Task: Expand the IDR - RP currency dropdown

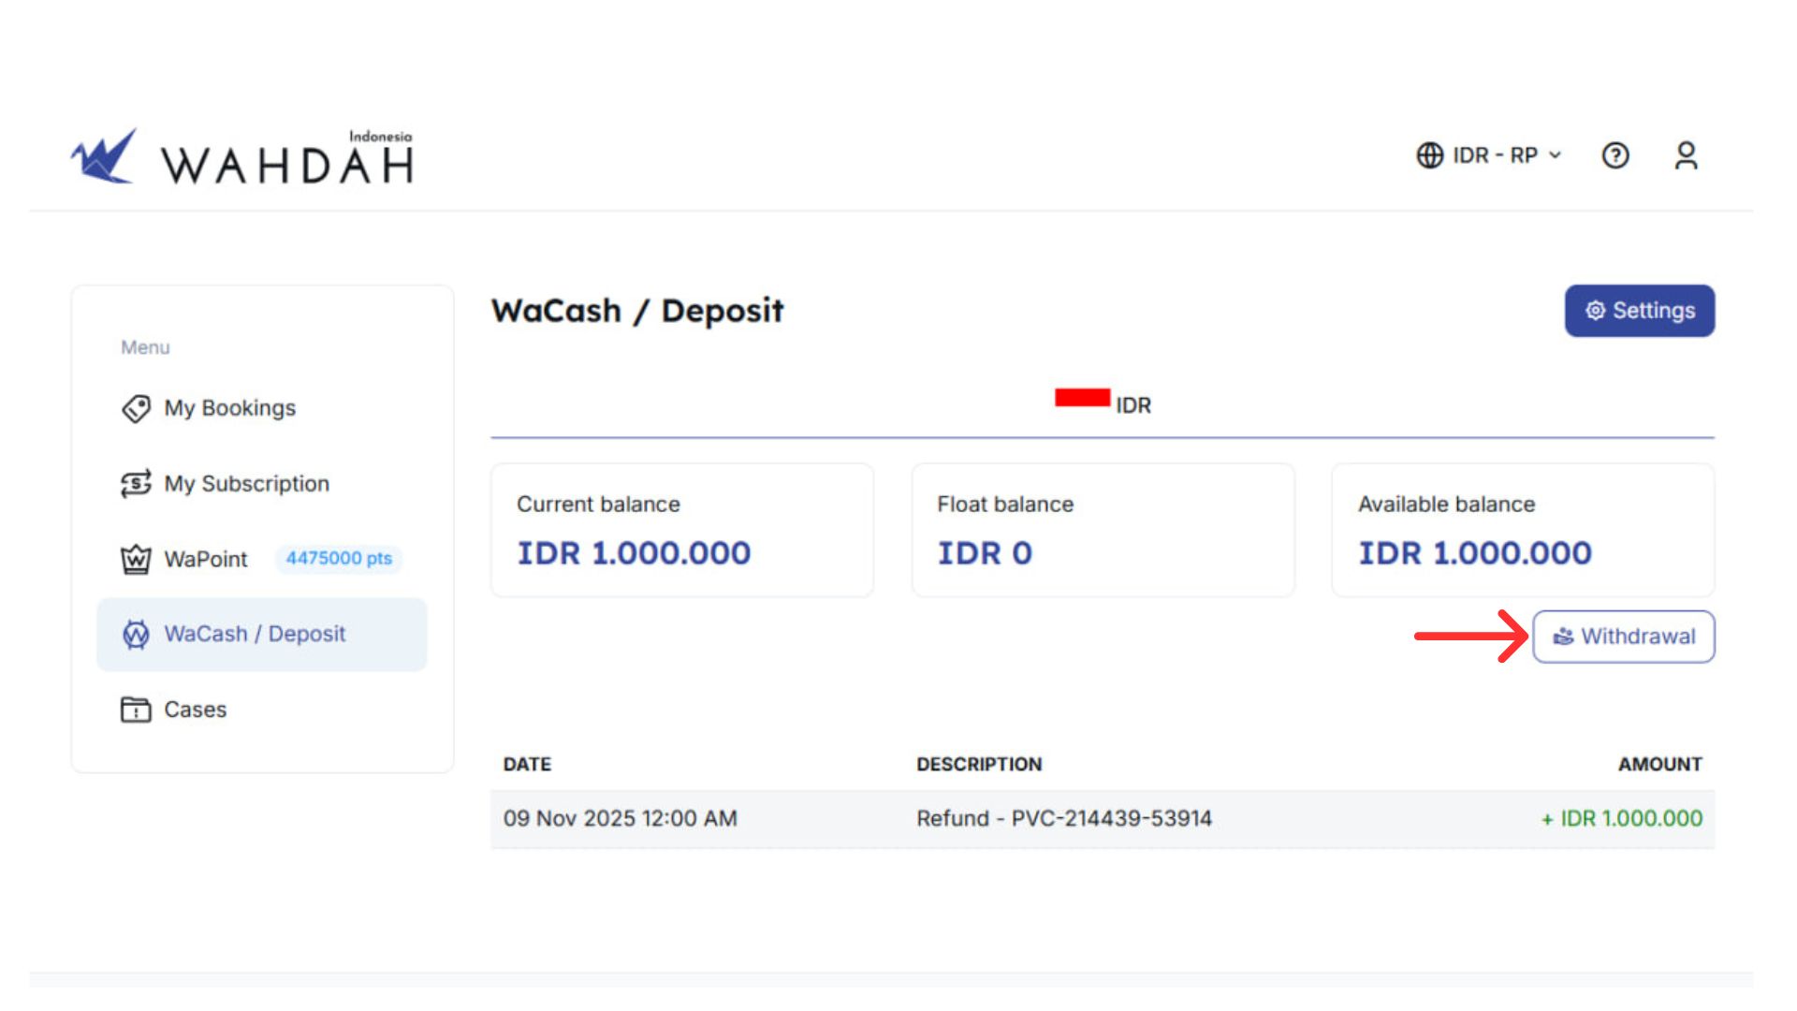Action: click(x=1495, y=155)
